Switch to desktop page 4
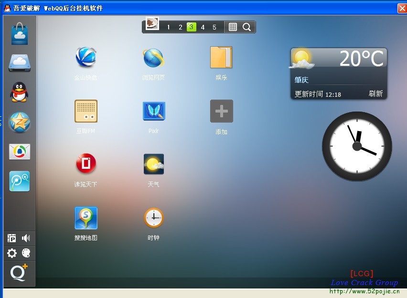Viewport: 407px width, 298px height. pyautogui.click(x=203, y=27)
